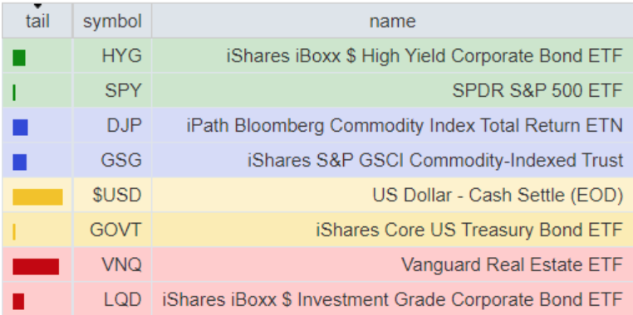This screenshot has height=315, width=633.
Task: Click the red tail bar for VNQ
Action: tap(36, 267)
